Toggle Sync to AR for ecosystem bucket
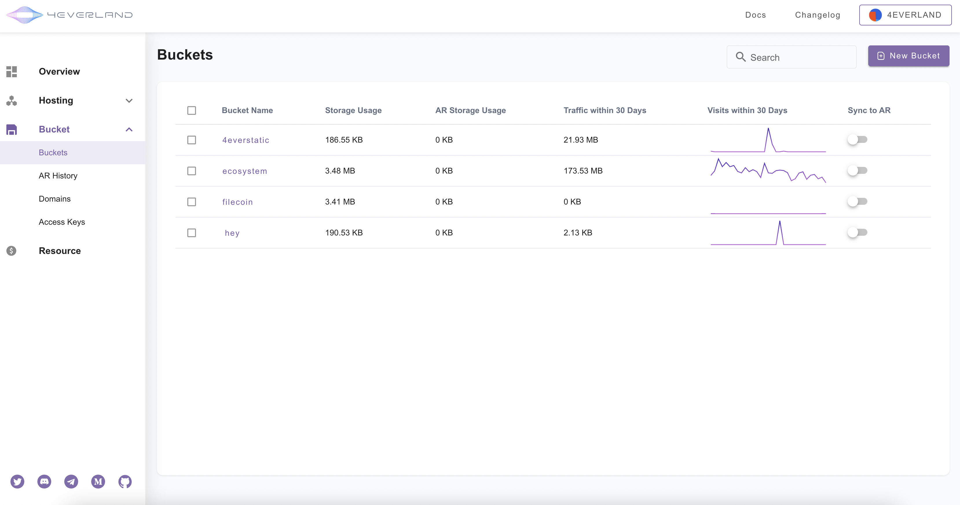The height and width of the screenshot is (505, 960). click(857, 171)
